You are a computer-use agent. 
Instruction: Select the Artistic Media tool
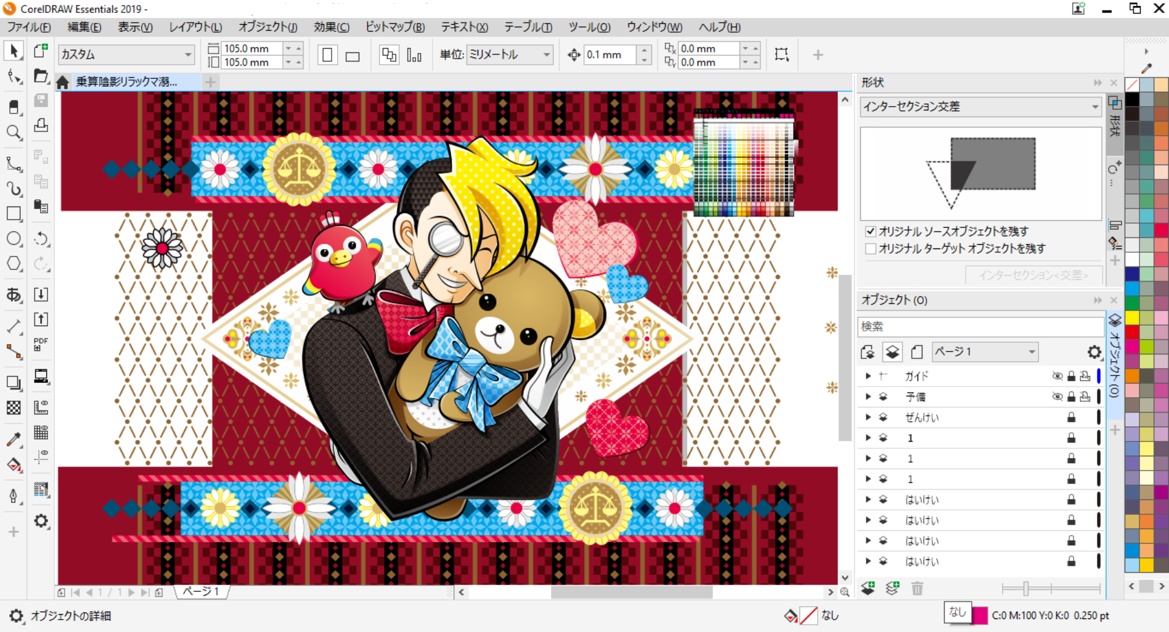click(x=14, y=189)
